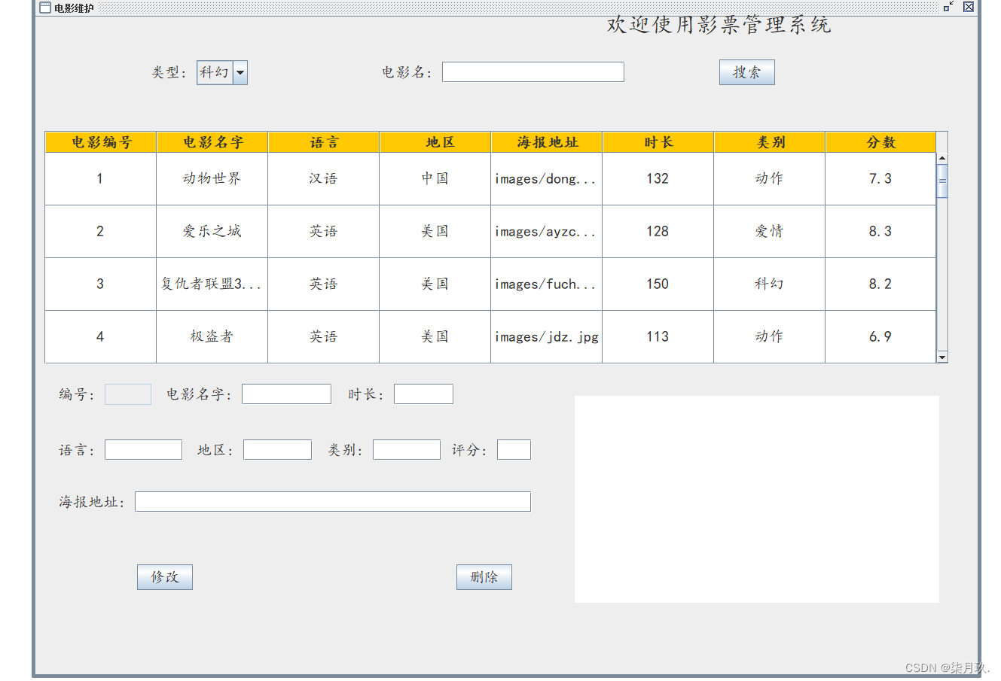The height and width of the screenshot is (681, 1001).
Task: Click the 修改 button
Action: click(x=165, y=577)
